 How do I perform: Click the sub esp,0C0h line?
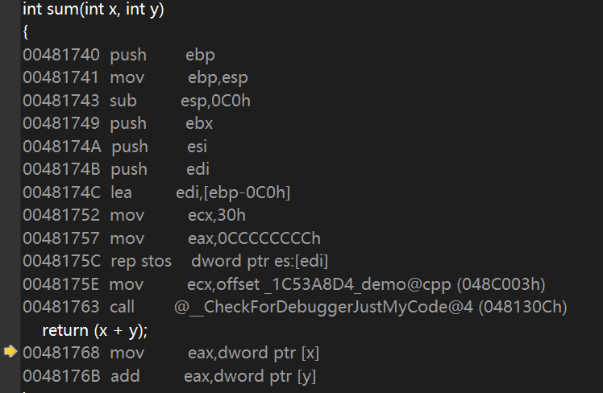(136, 101)
